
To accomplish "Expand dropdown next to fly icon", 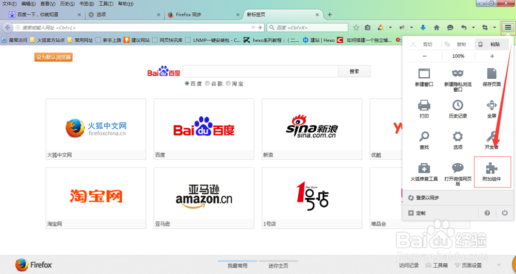I will pyautogui.click(x=411, y=28).
